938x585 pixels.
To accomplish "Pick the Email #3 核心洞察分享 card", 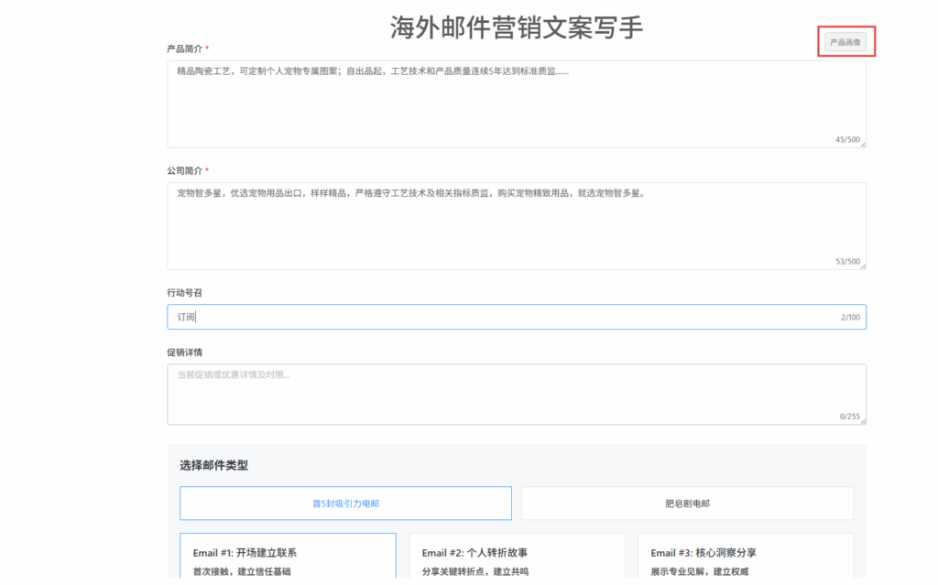I will tap(745, 557).
